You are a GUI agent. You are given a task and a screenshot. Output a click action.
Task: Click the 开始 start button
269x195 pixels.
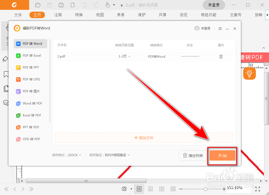pos(222,155)
